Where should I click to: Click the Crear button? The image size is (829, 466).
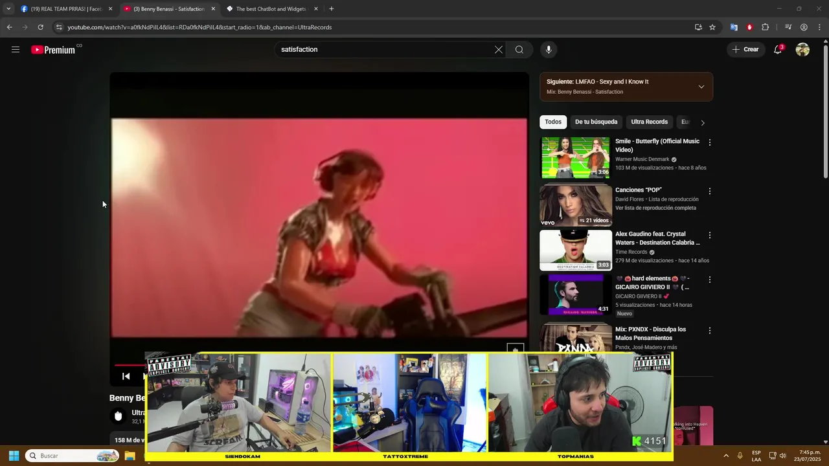coord(745,49)
